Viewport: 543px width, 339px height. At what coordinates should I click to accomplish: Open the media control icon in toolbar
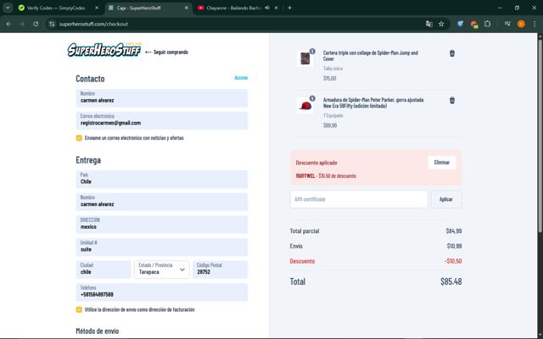507,24
